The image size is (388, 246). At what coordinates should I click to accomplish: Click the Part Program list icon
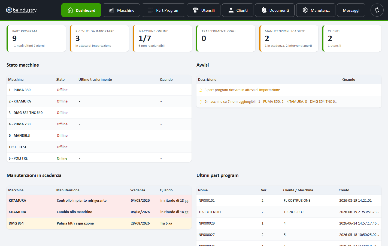151,10
